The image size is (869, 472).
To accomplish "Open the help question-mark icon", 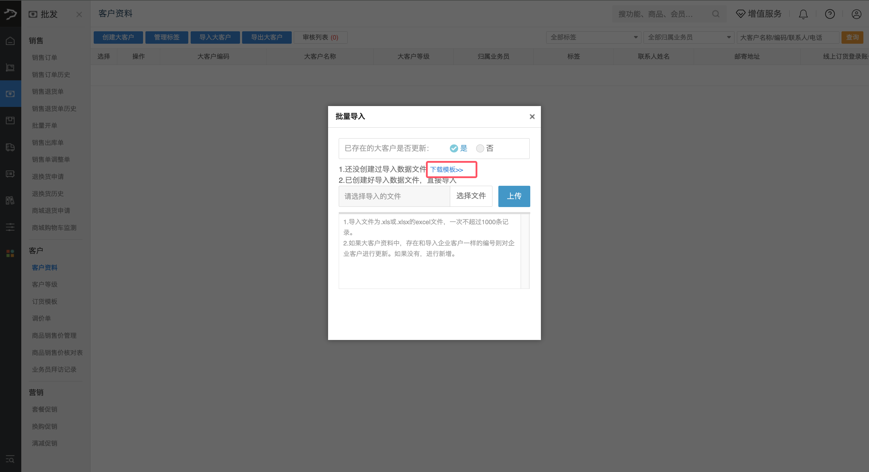I will [830, 14].
